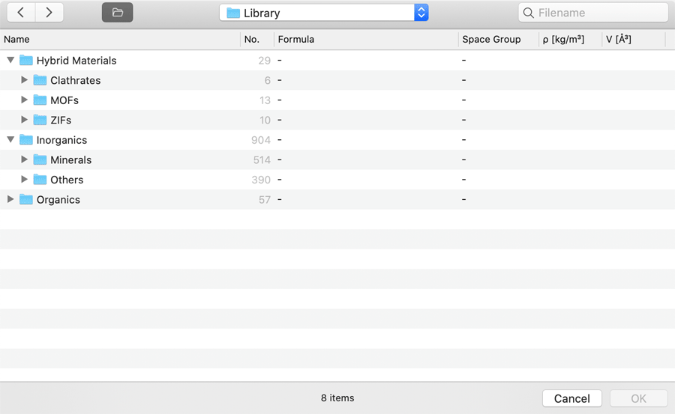Screen dimensions: 675x414
Task: Click the forward navigation arrow
Action: click(x=49, y=13)
